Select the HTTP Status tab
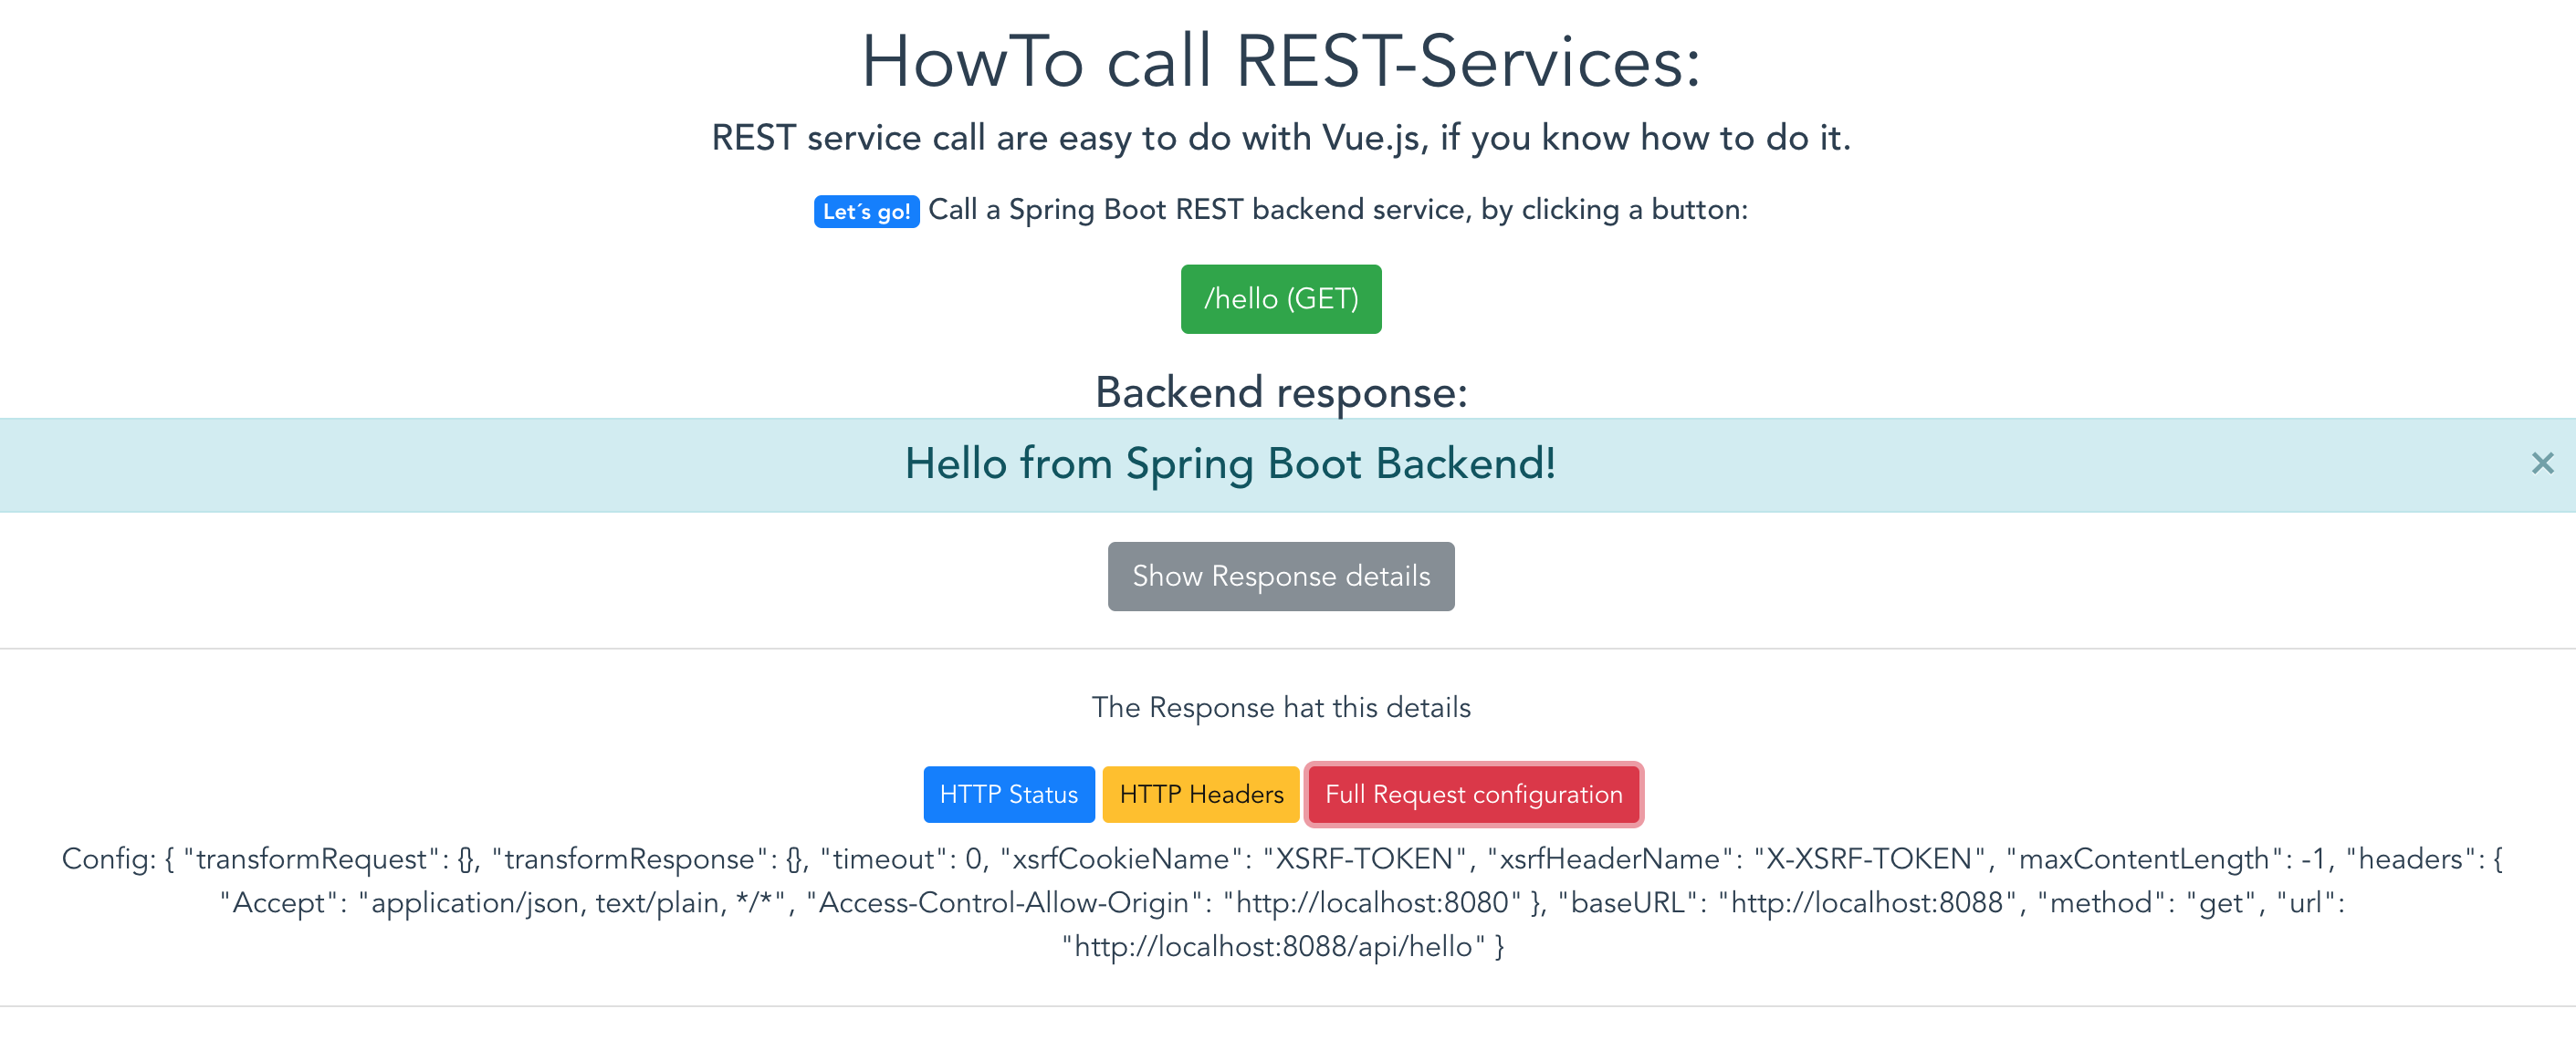 tap(1005, 796)
